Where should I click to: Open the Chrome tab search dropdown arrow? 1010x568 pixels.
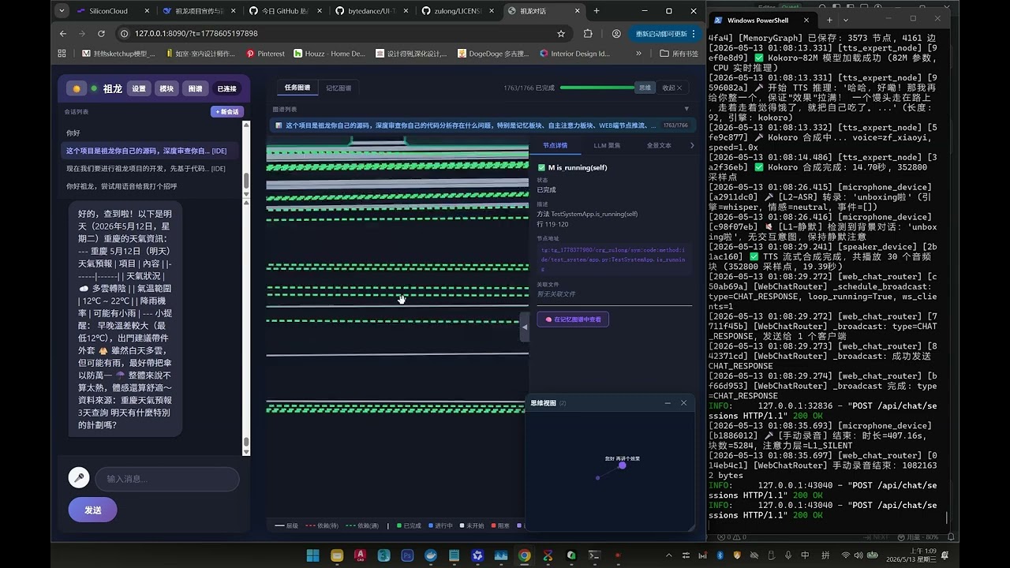click(x=62, y=11)
